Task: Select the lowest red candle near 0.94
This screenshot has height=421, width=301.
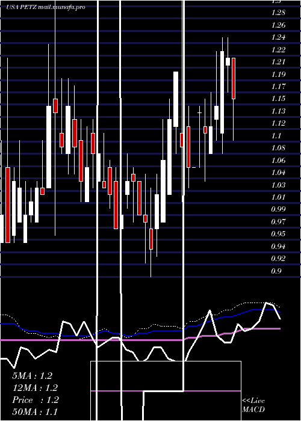Action: pyautogui.click(x=151, y=239)
